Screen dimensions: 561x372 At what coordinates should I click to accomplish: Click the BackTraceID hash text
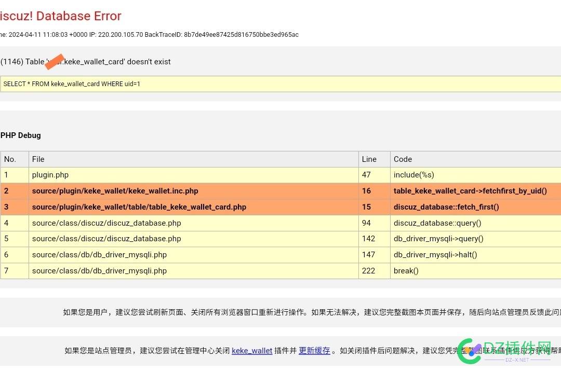coord(241,35)
